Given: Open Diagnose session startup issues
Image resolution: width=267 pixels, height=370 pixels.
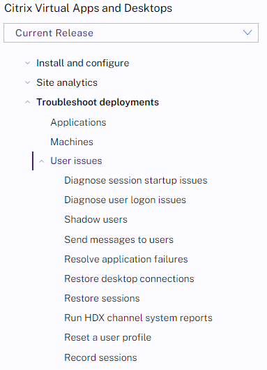Looking at the screenshot, I should tap(136, 181).
